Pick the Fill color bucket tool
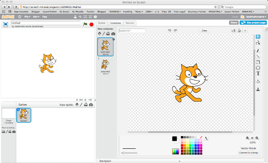 tap(258, 81)
